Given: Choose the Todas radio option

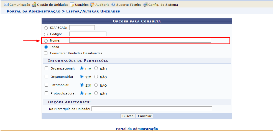Looking at the screenshot, I should [46, 47].
